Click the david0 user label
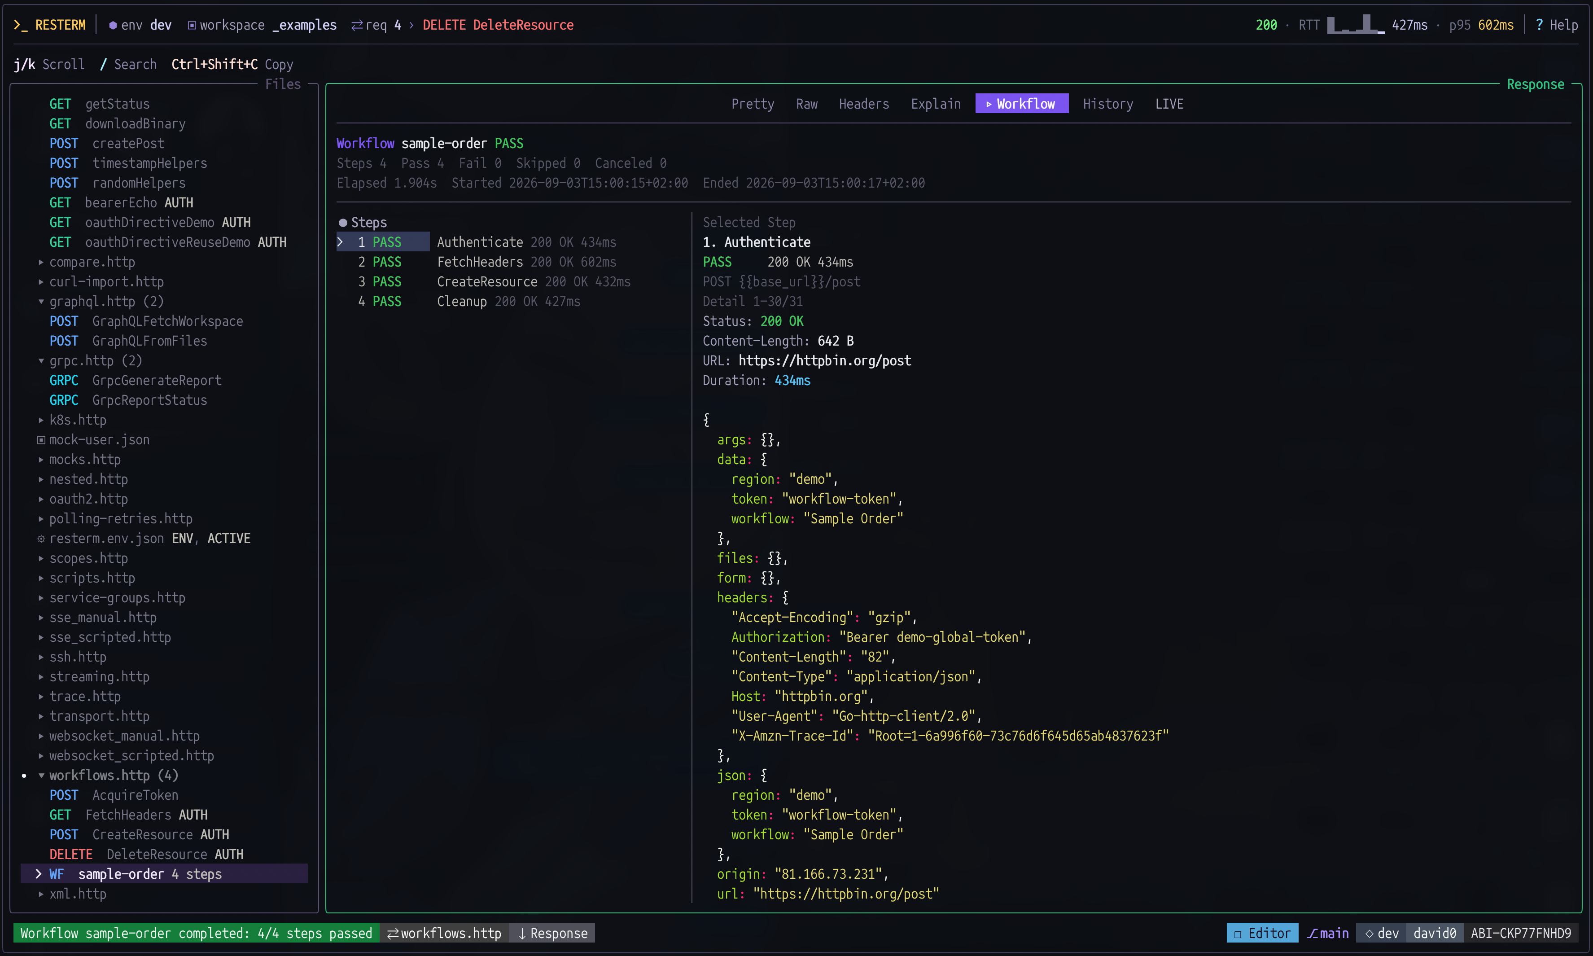Screen dimensions: 1593x956 (1435, 934)
